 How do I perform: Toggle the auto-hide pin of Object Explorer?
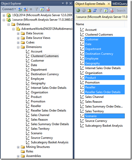[x=67, y=4]
